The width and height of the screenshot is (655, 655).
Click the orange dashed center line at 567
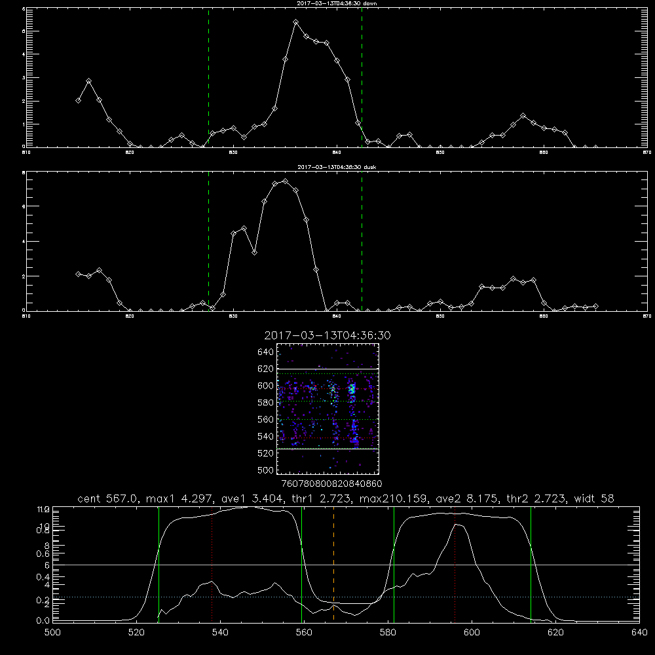333,564
